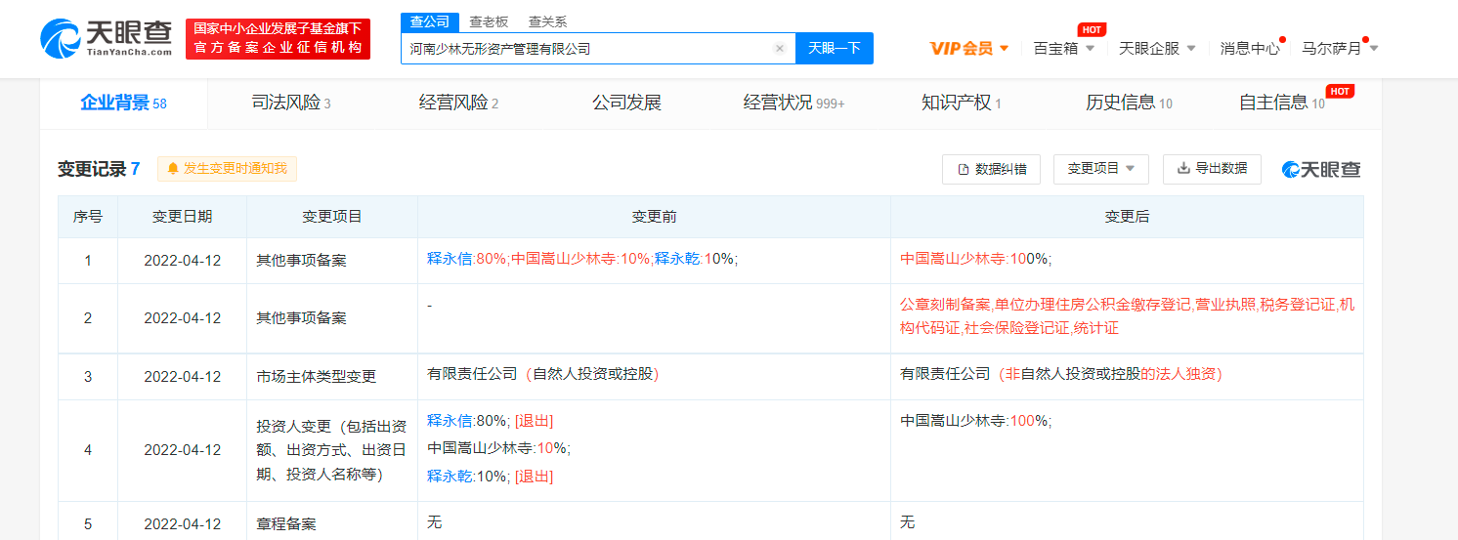This screenshot has height=540, width=1458.
Task: Click 释永信 link in row 1
Action: pos(450,259)
